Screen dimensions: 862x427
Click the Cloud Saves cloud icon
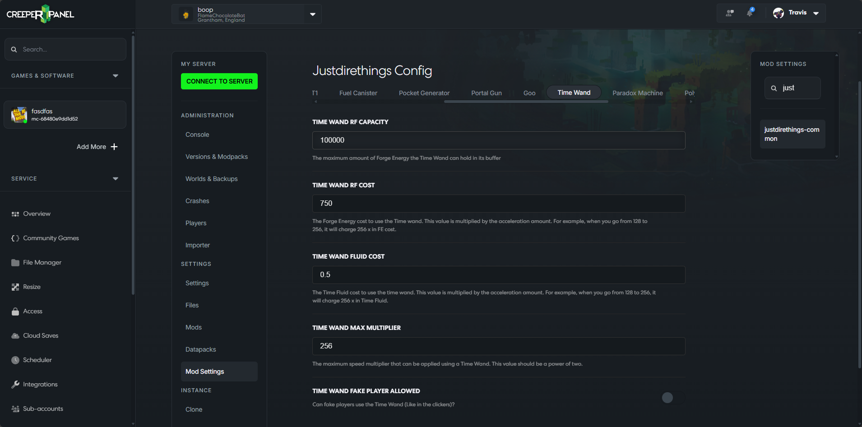[15, 336]
